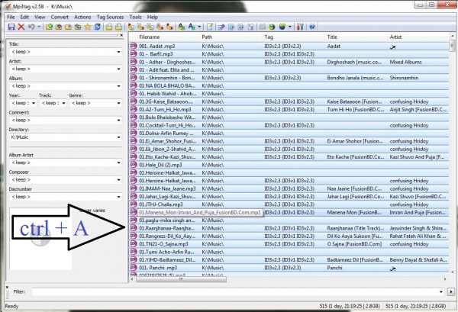Click the blue Help question mark icon
This screenshot has height=312, width=458.
click(x=312, y=27)
